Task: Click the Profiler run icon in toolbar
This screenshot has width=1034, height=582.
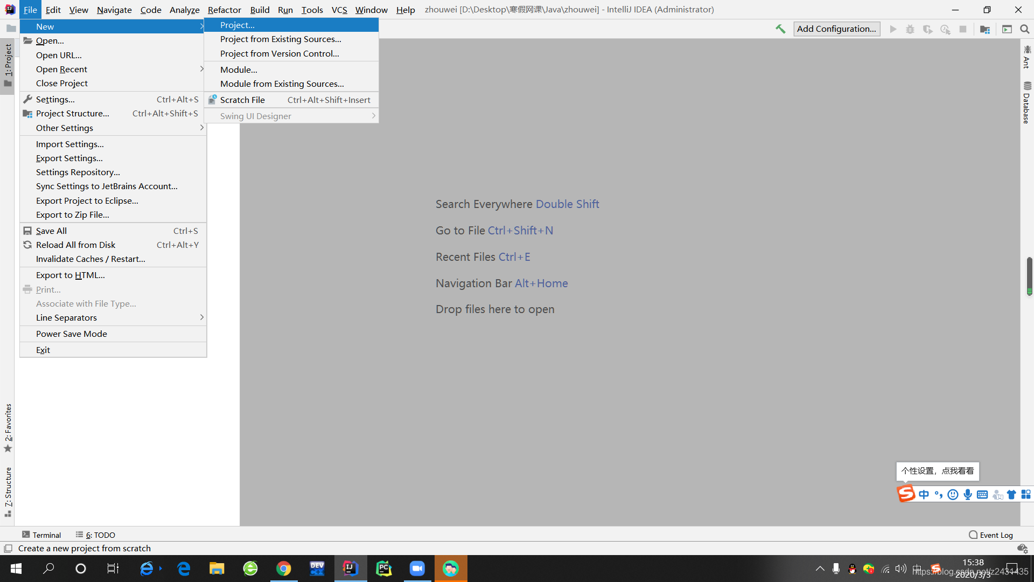Action: coord(945,29)
